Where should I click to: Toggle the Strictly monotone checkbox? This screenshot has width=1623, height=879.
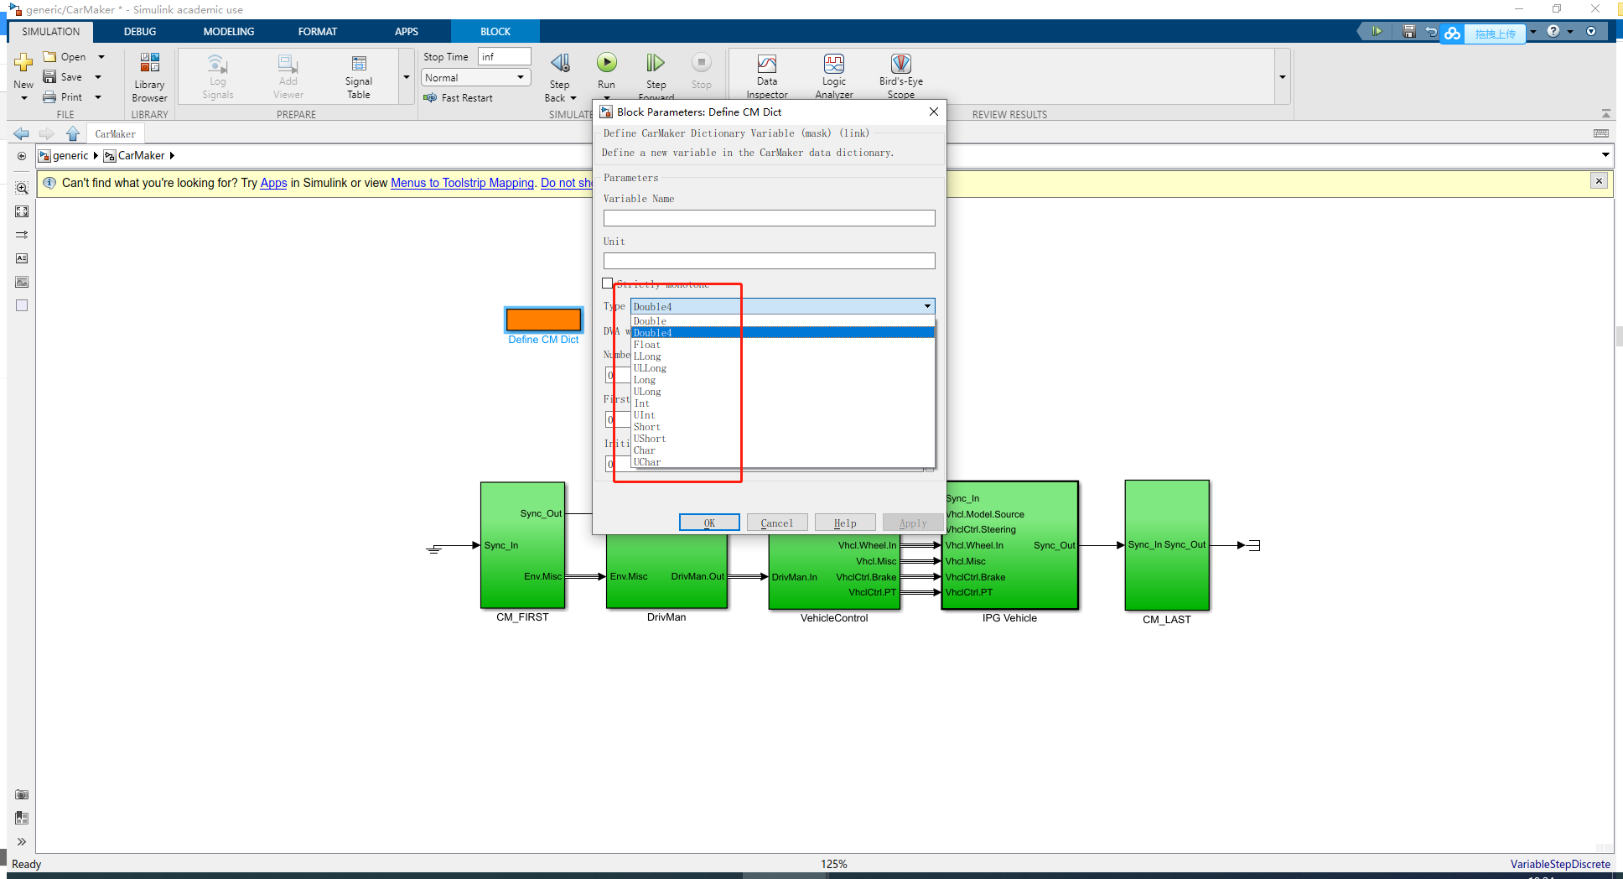pos(608,283)
